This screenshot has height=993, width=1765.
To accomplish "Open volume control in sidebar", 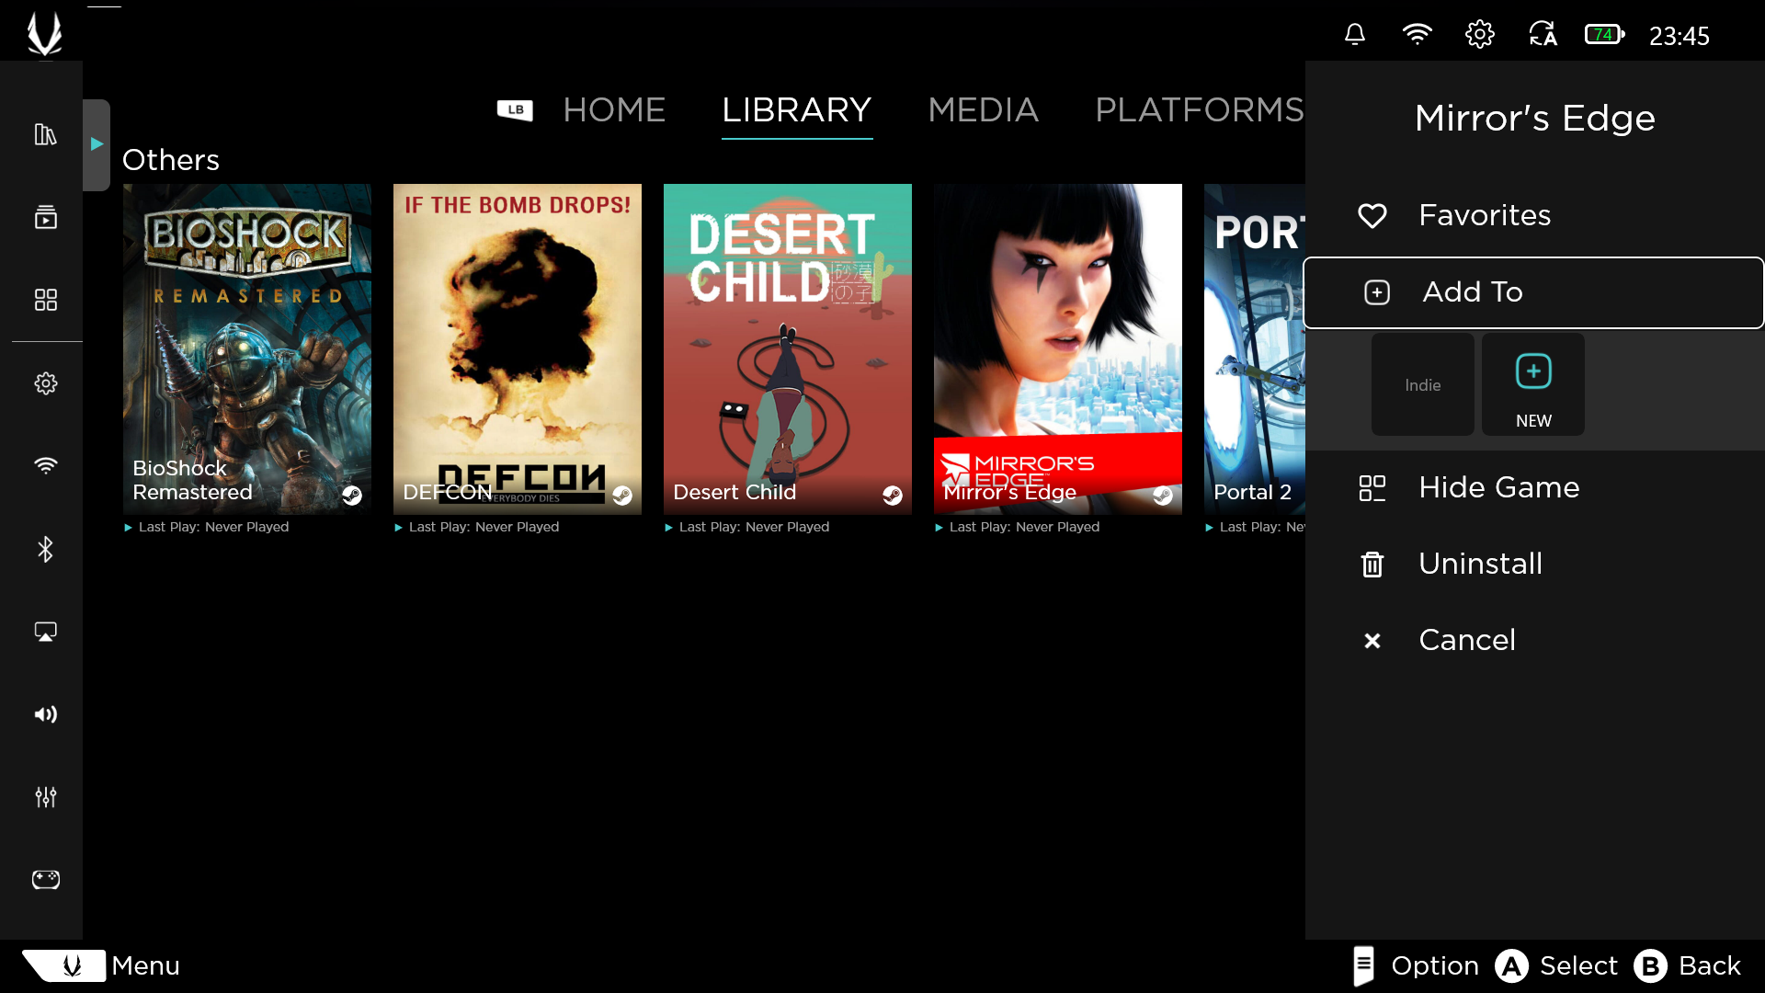I will point(45,714).
